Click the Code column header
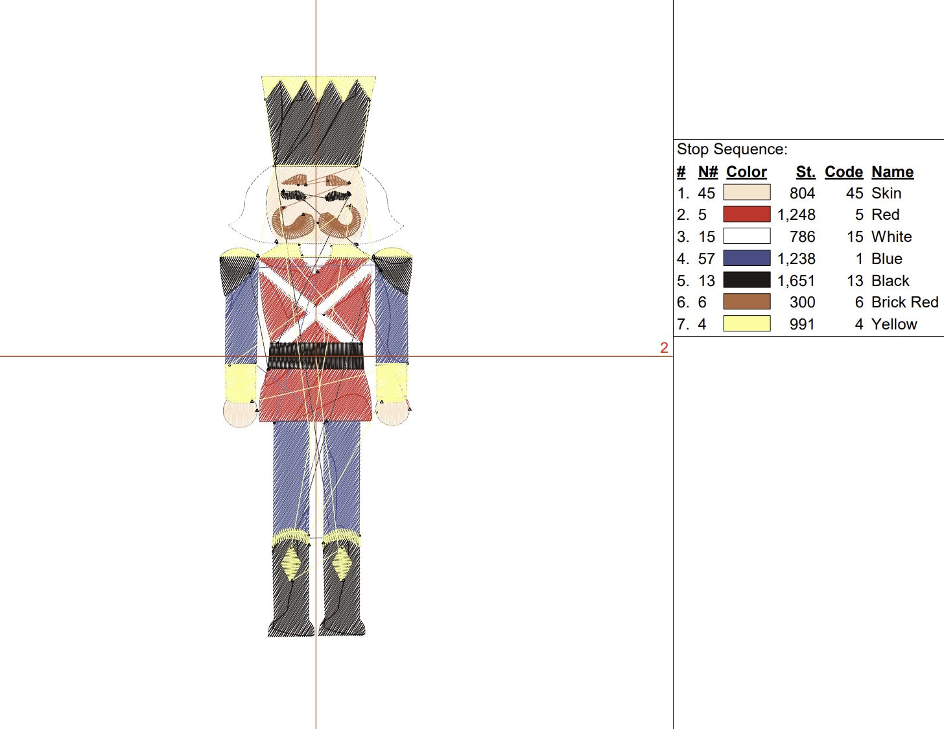944x729 pixels. click(x=844, y=172)
